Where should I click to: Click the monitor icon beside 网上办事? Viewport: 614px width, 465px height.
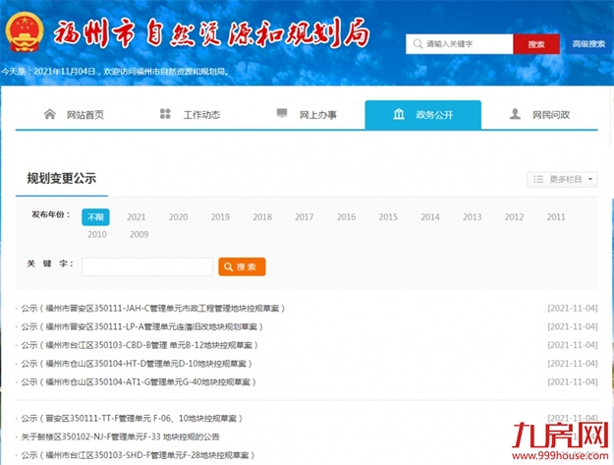(282, 114)
